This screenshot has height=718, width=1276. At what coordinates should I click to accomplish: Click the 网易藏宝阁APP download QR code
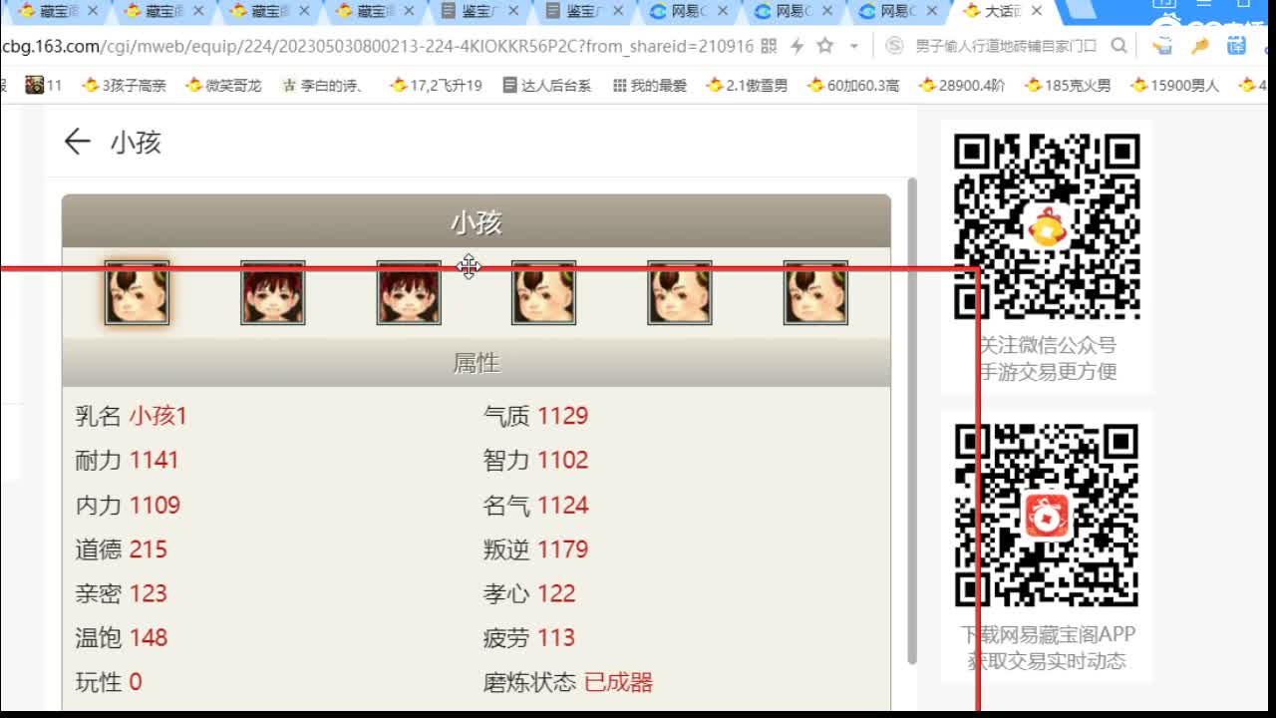click(1047, 516)
